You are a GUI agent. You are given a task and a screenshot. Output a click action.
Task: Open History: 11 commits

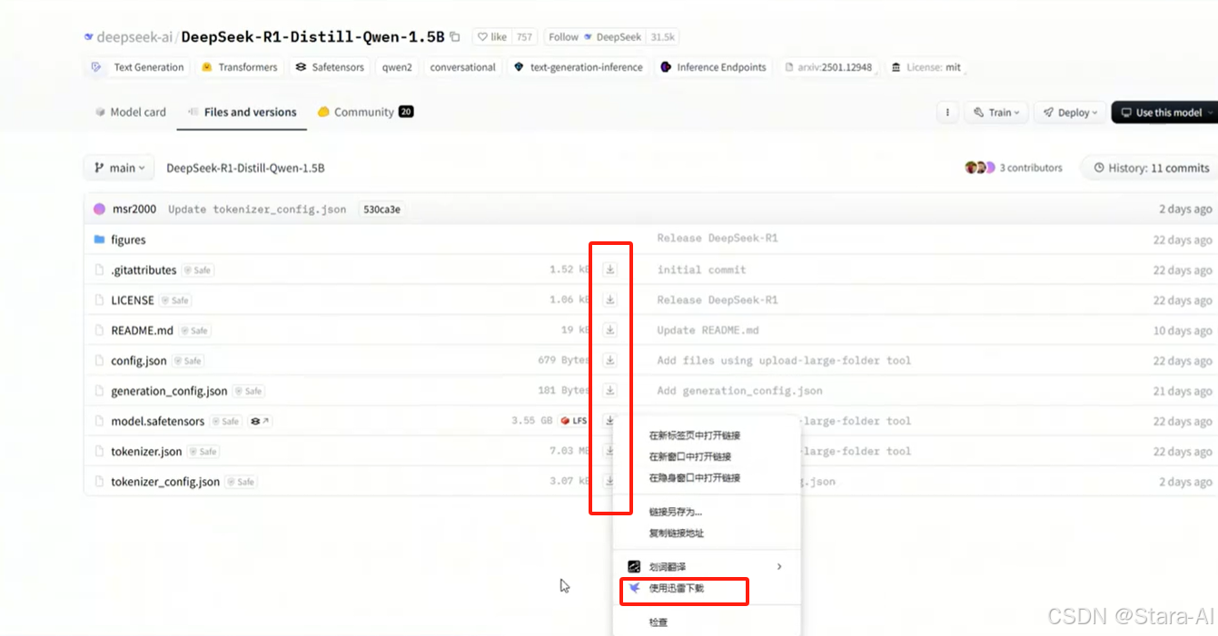coord(1152,168)
